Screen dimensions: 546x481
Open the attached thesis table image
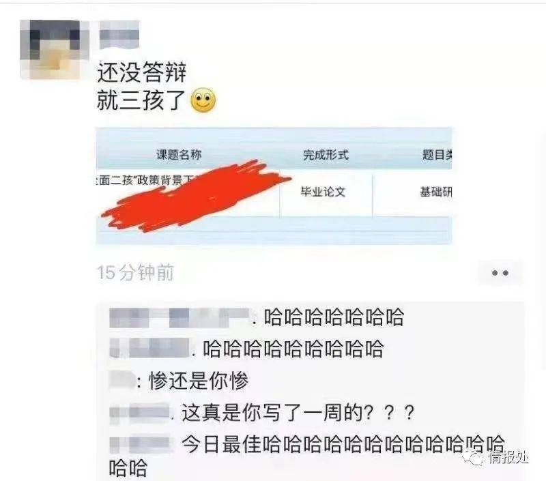coord(274,186)
